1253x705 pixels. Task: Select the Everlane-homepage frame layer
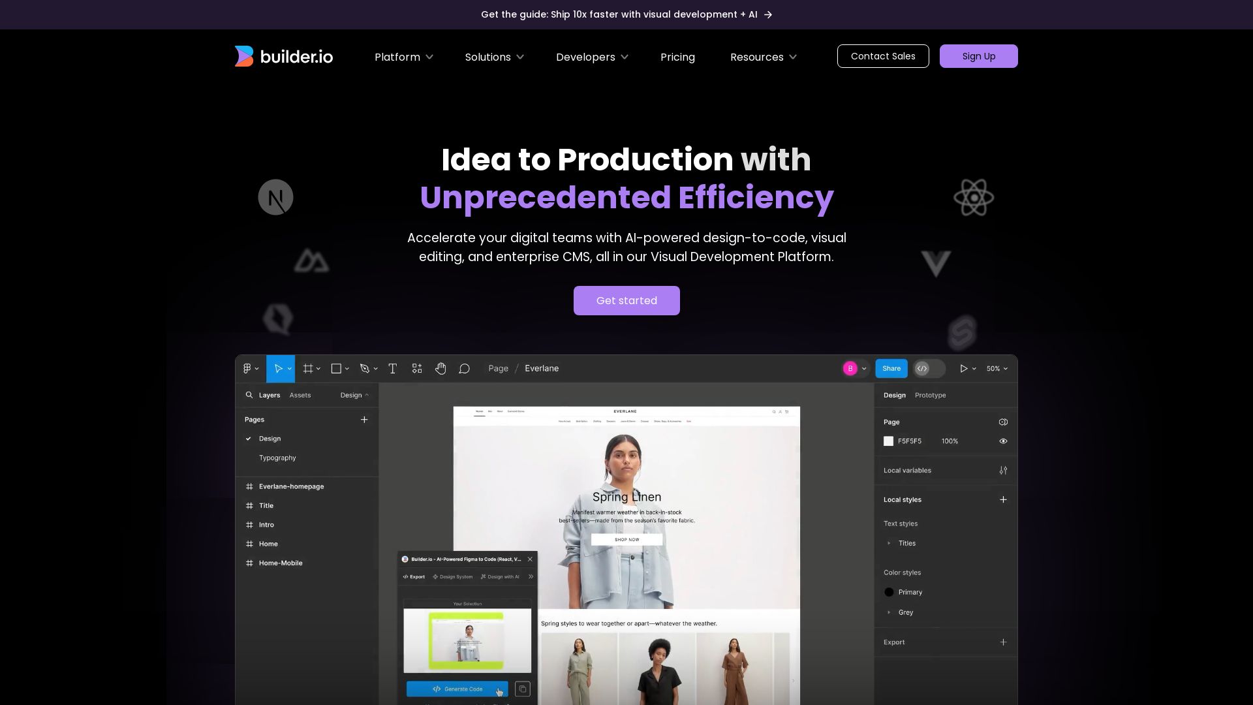coord(291,486)
